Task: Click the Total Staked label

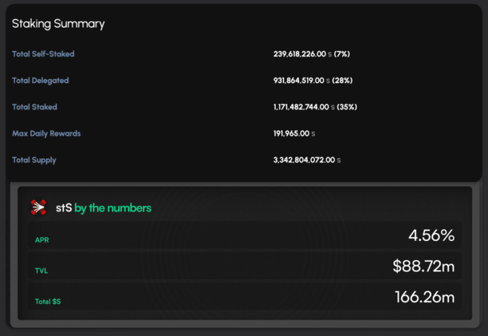Action: tap(34, 107)
